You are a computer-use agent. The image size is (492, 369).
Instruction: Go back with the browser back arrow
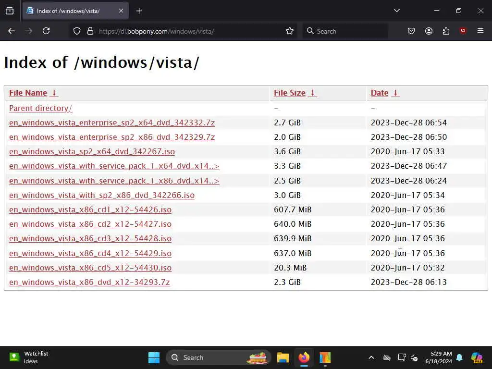12,31
